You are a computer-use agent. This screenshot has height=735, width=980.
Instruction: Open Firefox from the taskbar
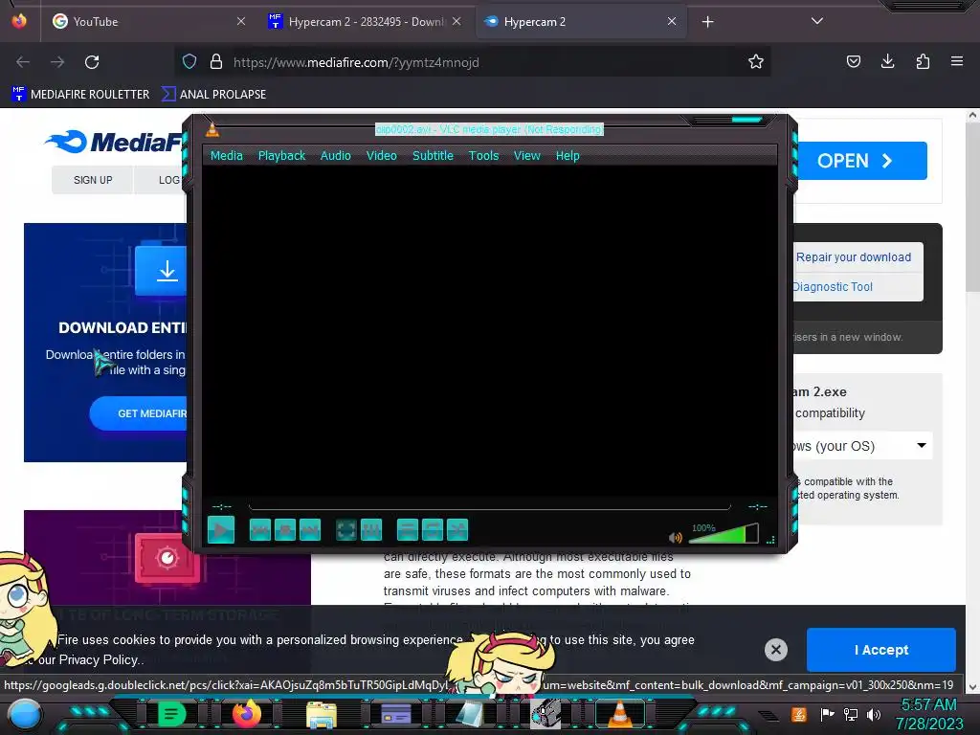coord(246,714)
